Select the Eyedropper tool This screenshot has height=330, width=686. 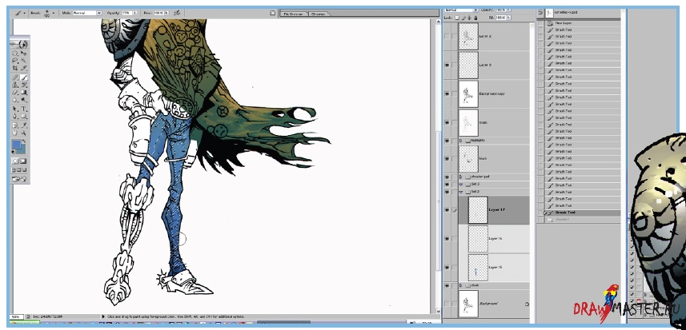pyautogui.click(x=24, y=125)
